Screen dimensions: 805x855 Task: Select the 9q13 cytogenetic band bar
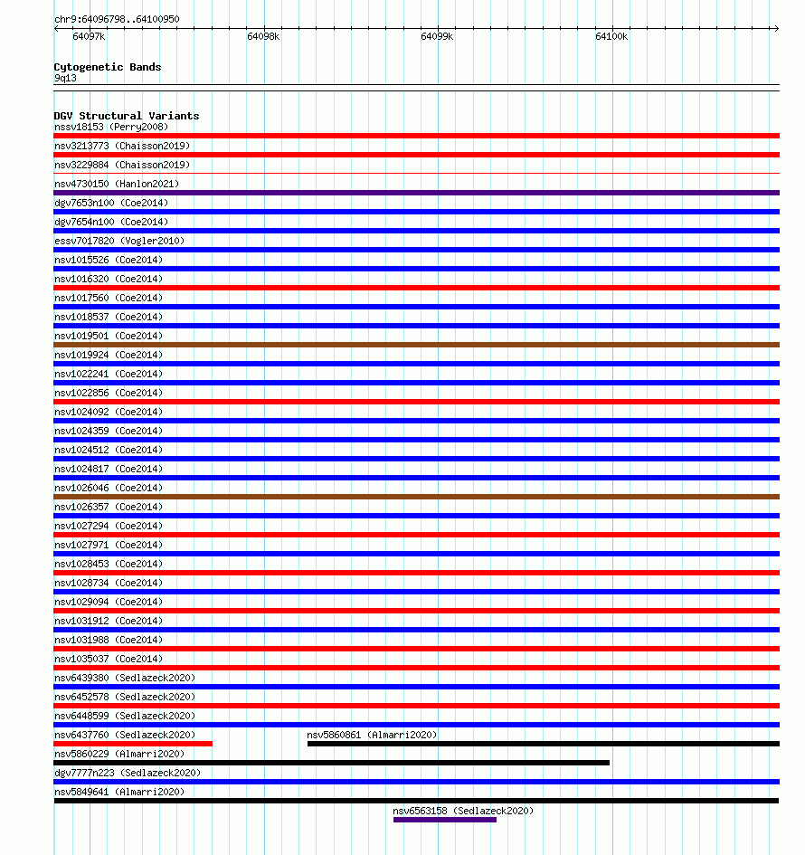coord(416,88)
